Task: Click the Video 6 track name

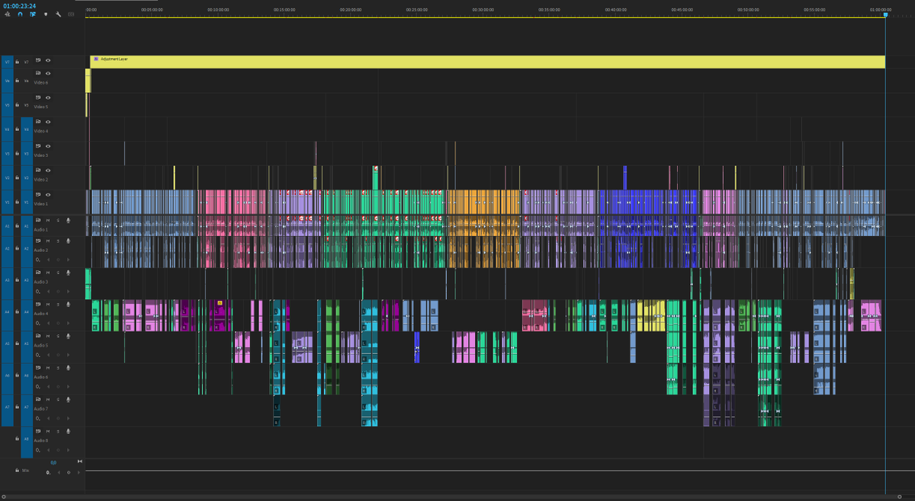Action: click(x=41, y=82)
